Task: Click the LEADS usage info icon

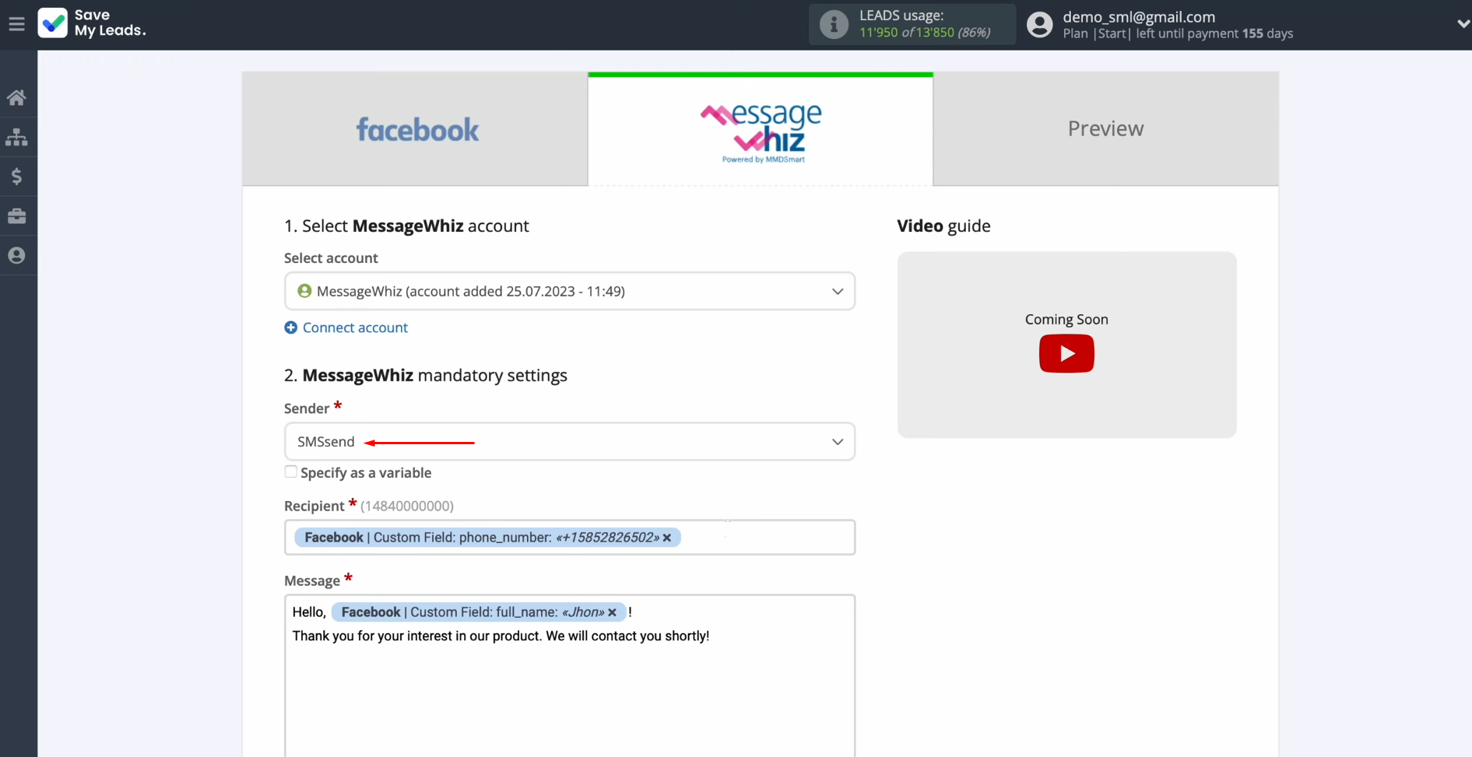Action: [834, 24]
